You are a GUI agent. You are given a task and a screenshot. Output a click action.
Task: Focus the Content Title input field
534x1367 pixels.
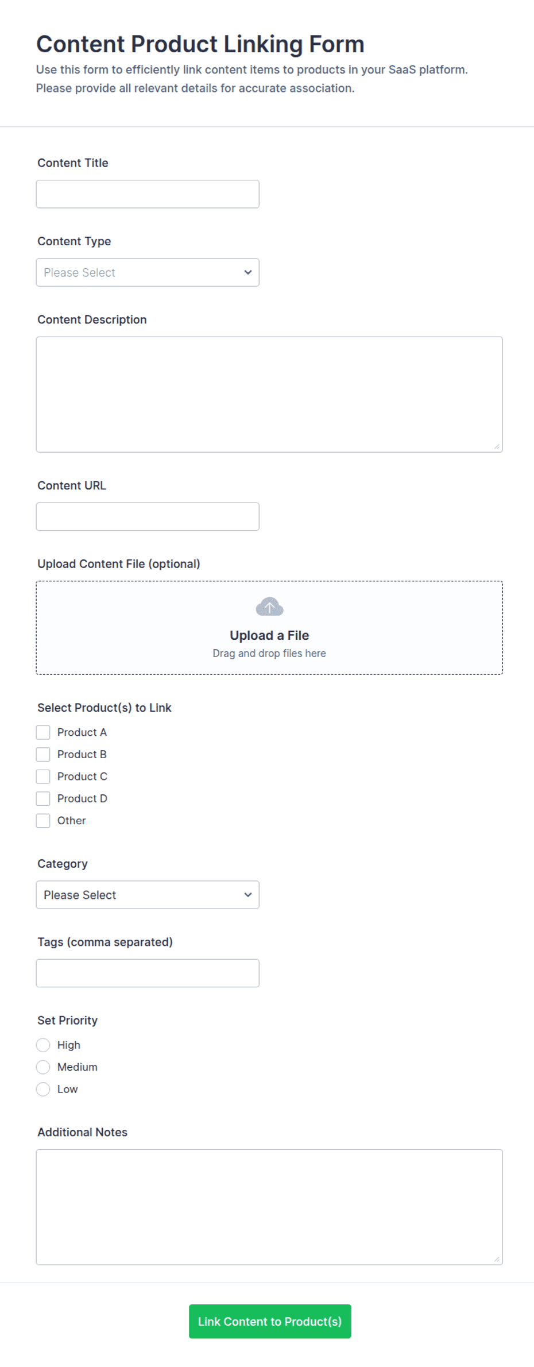pyautogui.click(x=148, y=194)
